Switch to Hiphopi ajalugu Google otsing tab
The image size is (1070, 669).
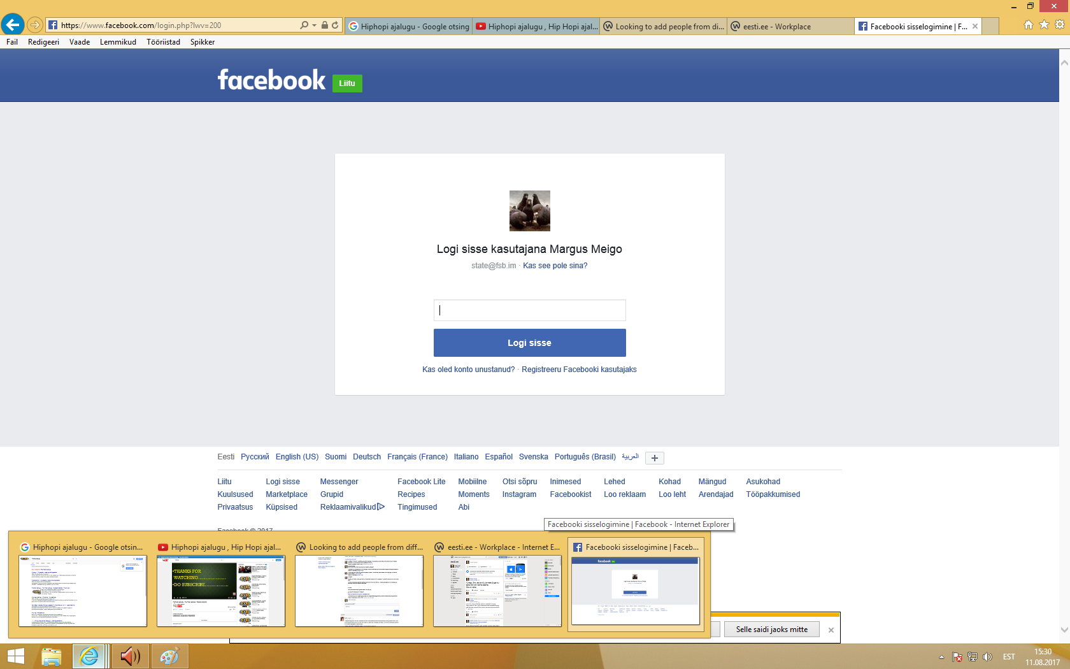[409, 26]
